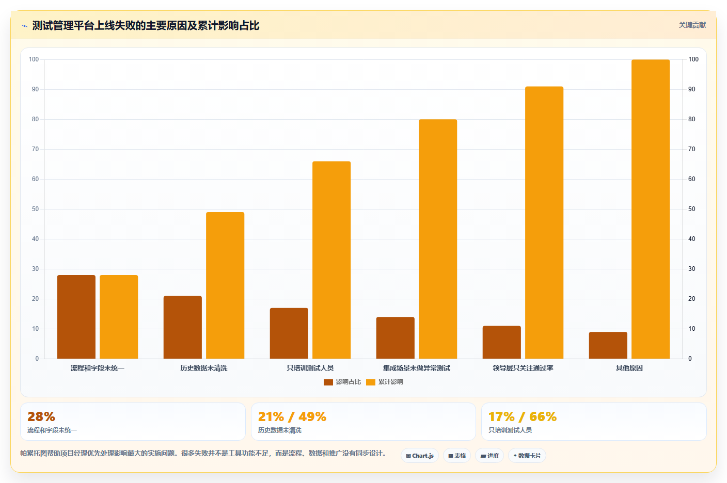Click the 领导层只关注通过率 axis label
This screenshot has height=483, width=727.
tap(523, 368)
